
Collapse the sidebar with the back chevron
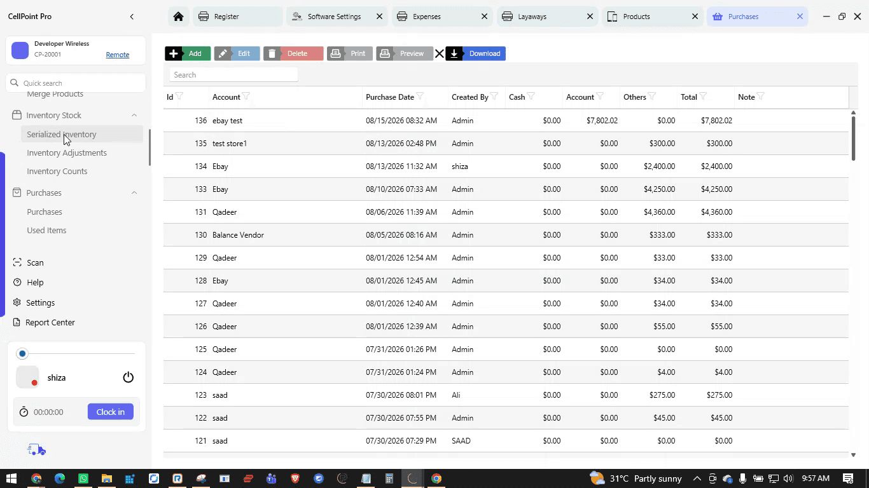click(x=132, y=17)
